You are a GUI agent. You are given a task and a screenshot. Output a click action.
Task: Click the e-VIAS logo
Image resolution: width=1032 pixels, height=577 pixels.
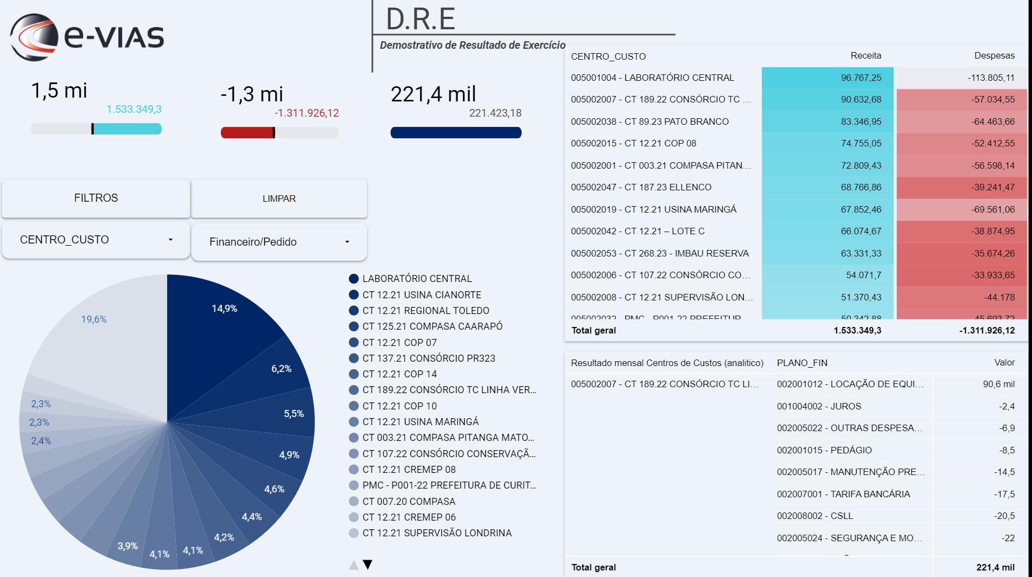click(87, 37)
